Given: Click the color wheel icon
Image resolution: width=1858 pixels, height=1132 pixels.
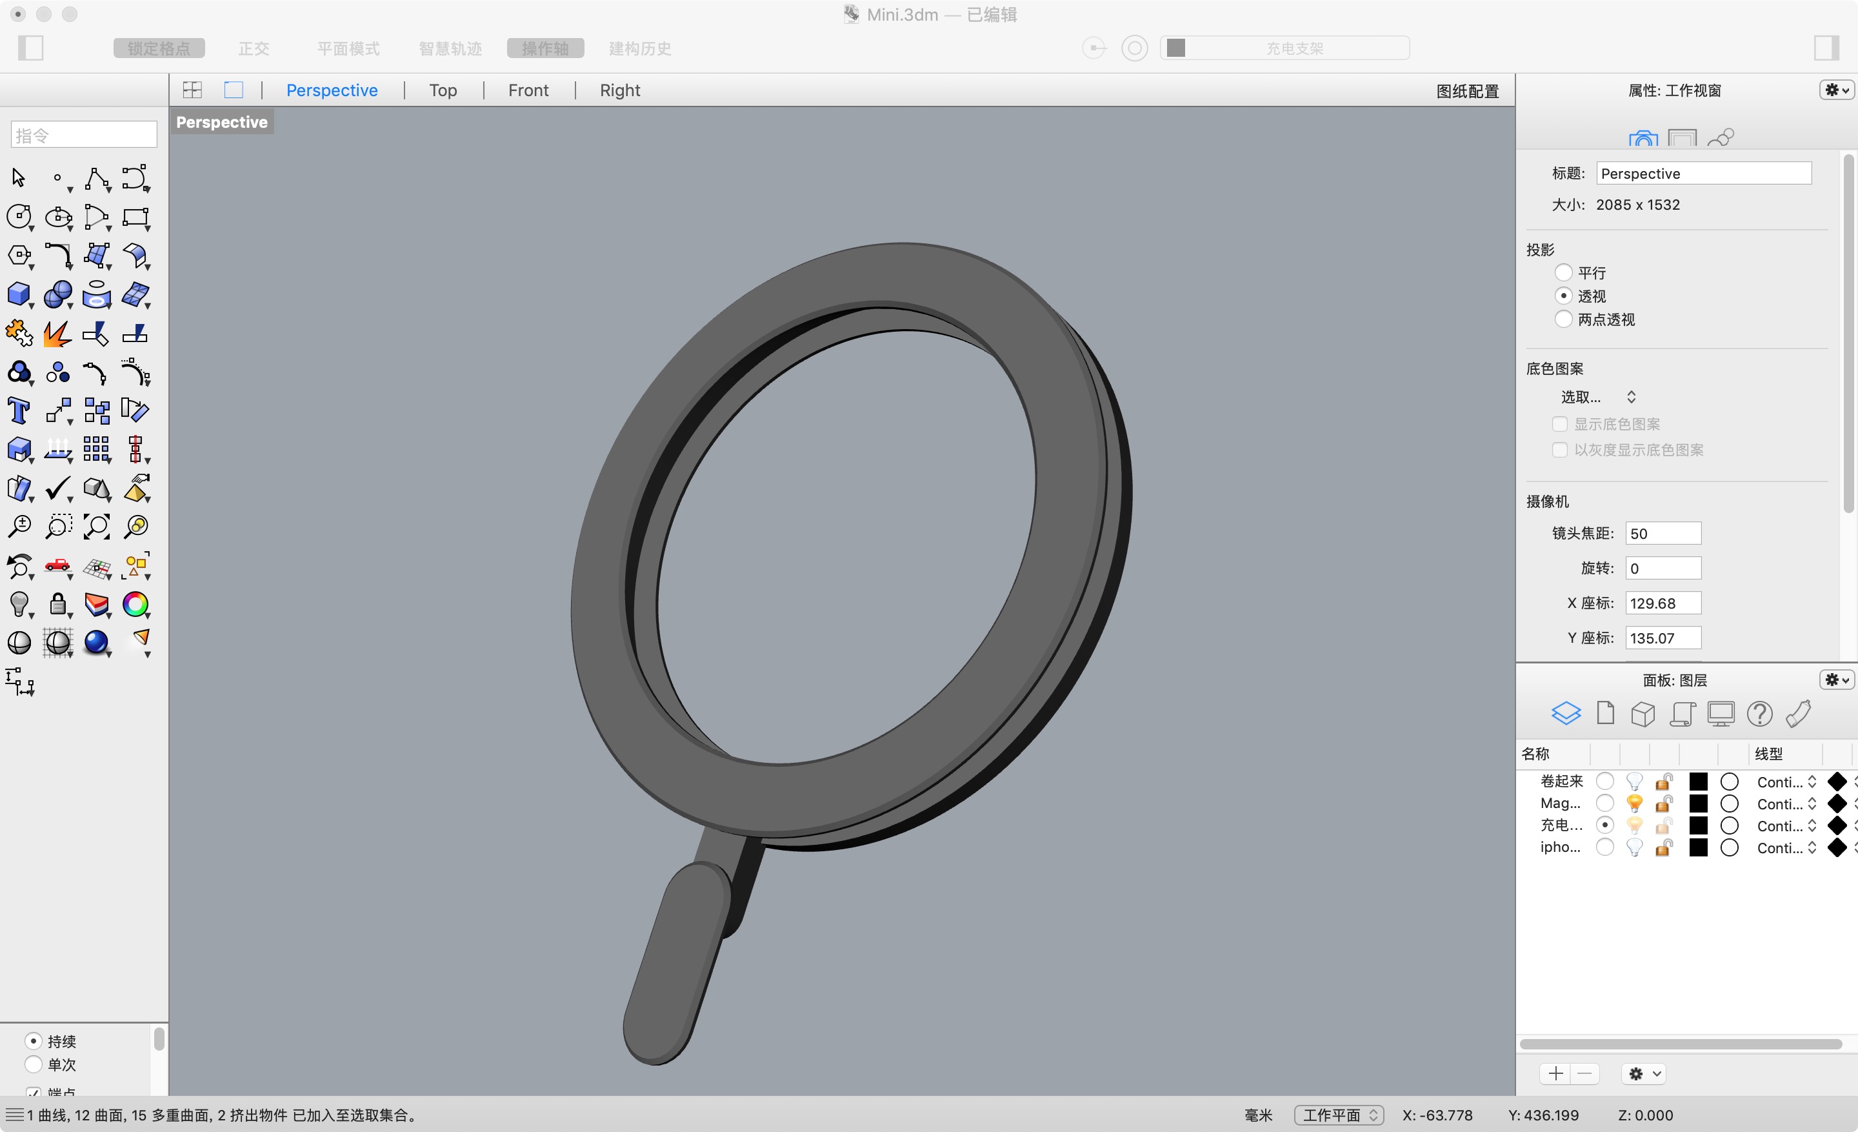Looking at the screenshot, I should [x=135, y=604].
